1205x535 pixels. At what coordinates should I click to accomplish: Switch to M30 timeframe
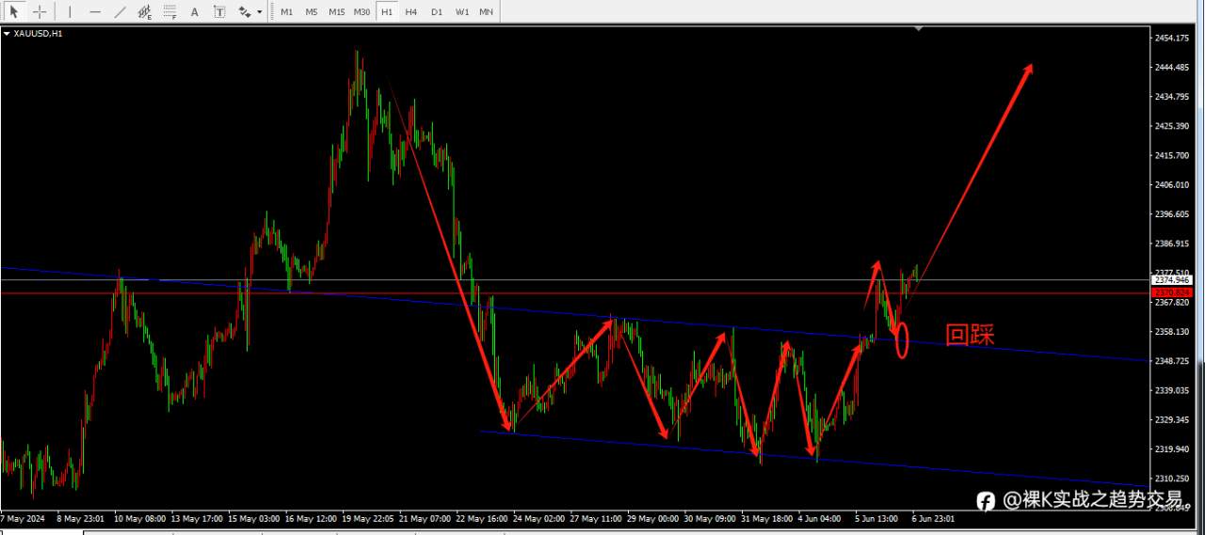click(361, 12)
